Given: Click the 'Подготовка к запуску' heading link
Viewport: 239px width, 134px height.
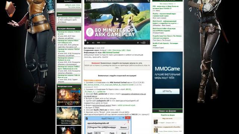Looking at the screenshot, I should point(93,80).
